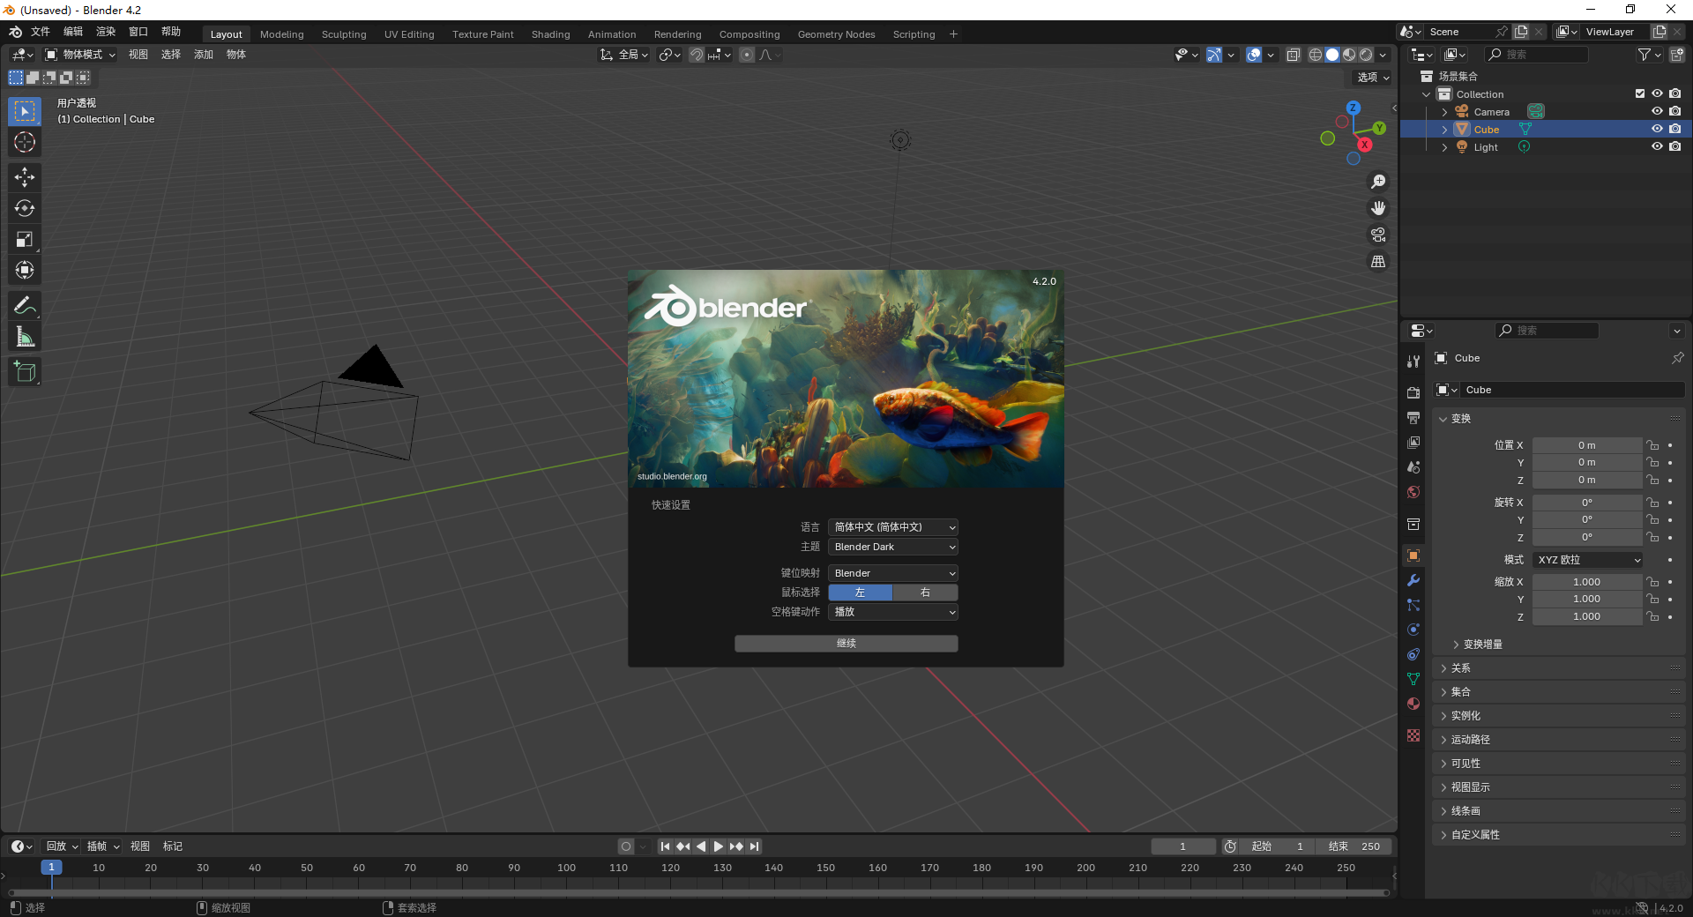Open the 语言 language dropdown
This screenshot has height=917, width=1693.
point(891,526)
